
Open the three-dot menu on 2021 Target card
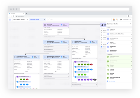68,25
